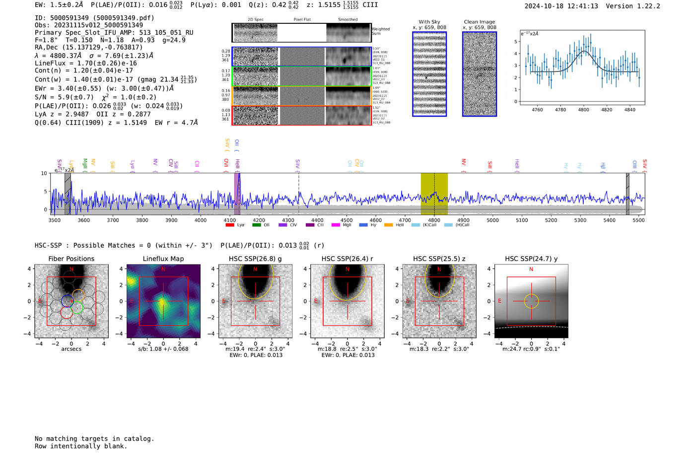The image size is (695, 473).
Task: Click 's/b: 1.08 +/- 0.068' caption
Action: point(163,349)
